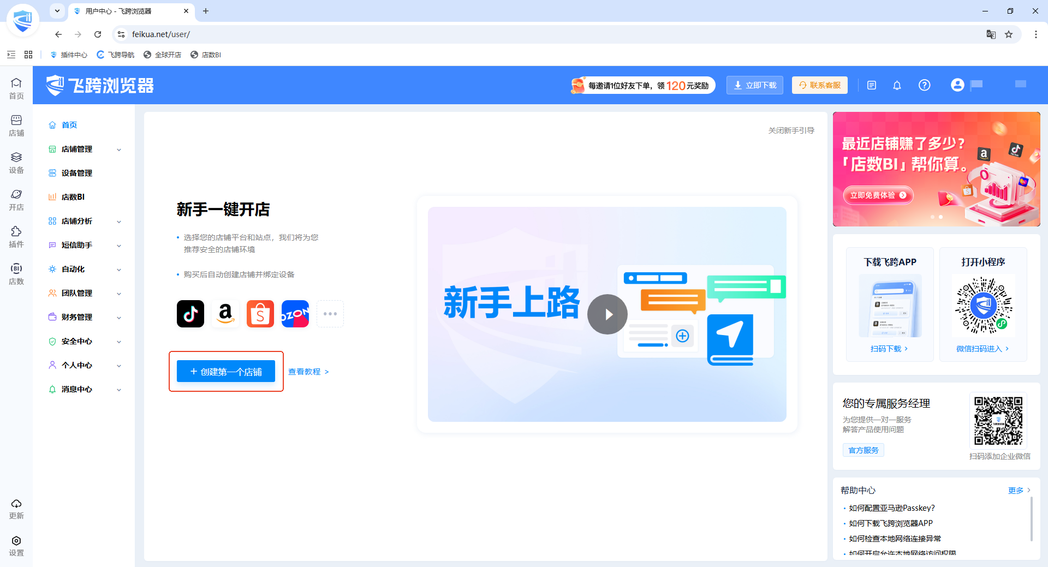The image size is (1048, 567).
Task: Click the 立即免费体验 banner button
Action: 878,195
